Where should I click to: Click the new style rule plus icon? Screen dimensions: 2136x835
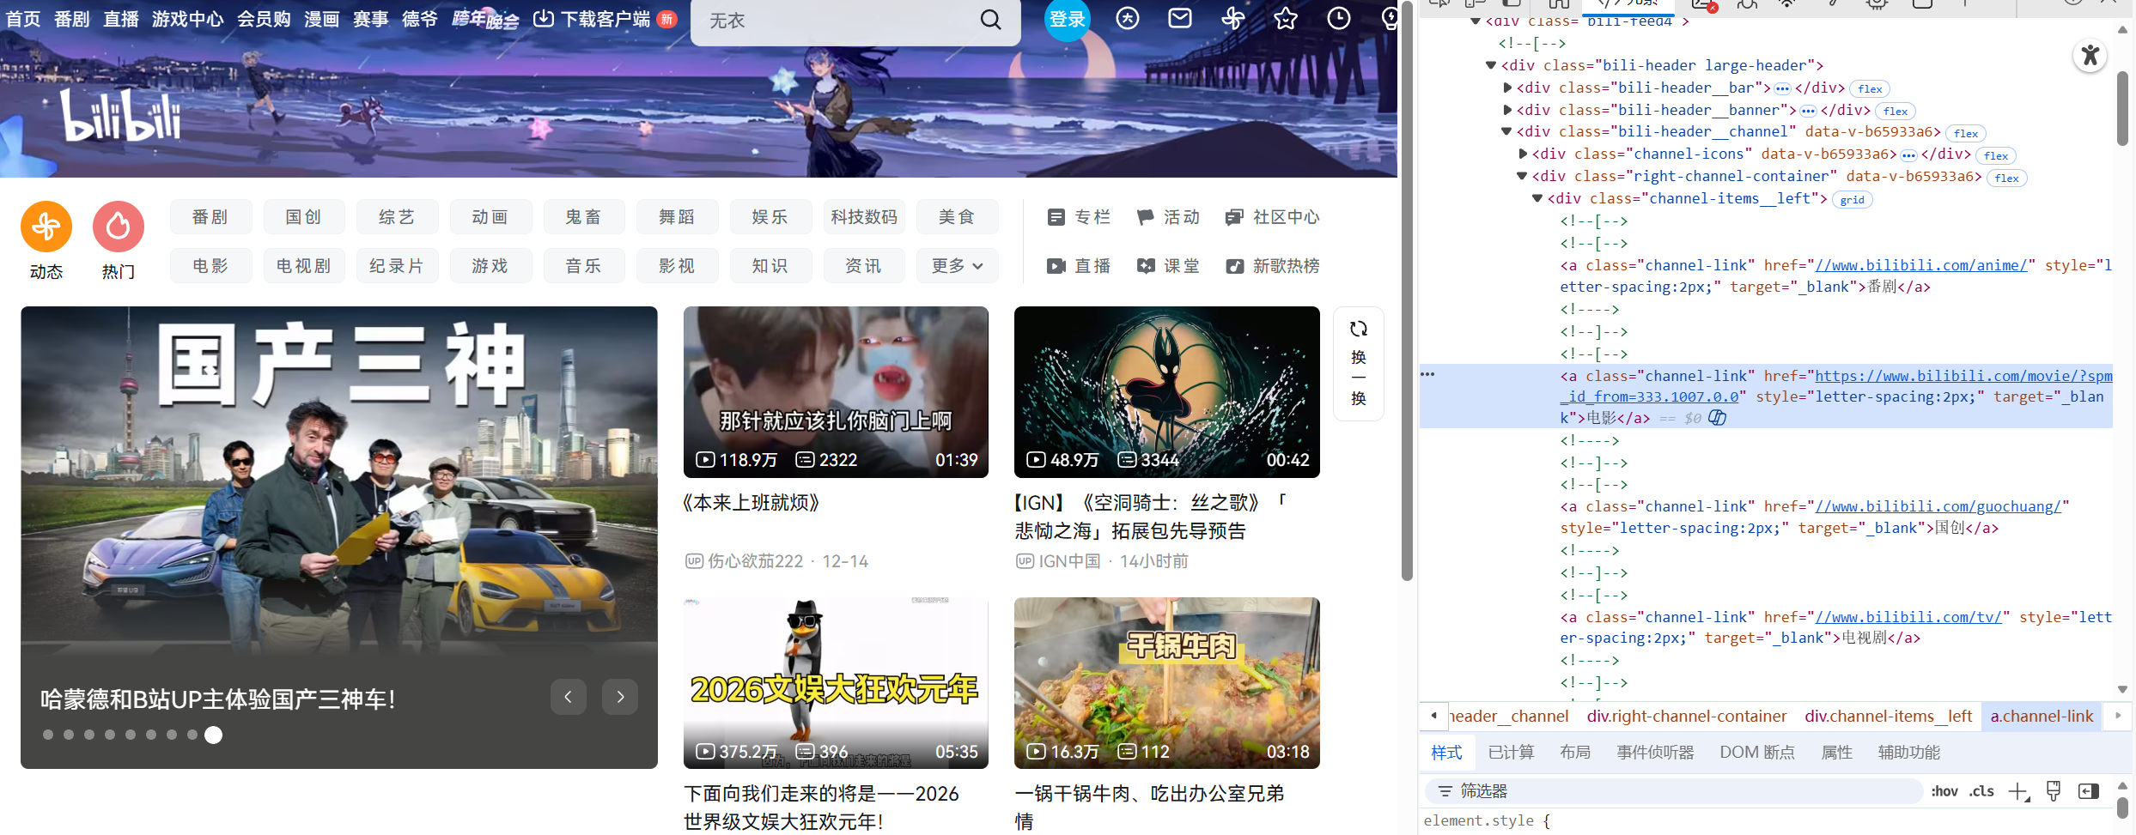click(x=2018, y=791)
